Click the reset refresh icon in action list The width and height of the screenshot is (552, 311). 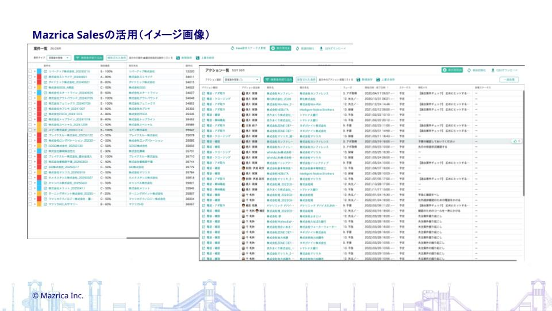tap(469, 70)
